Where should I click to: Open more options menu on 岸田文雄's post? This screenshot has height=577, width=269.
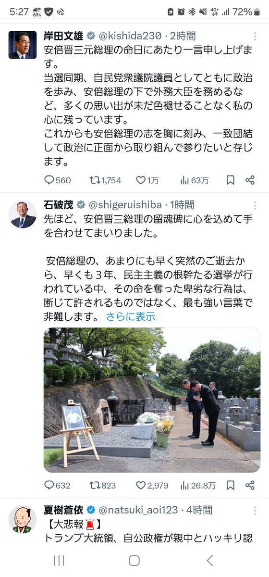tap(255, 36)
